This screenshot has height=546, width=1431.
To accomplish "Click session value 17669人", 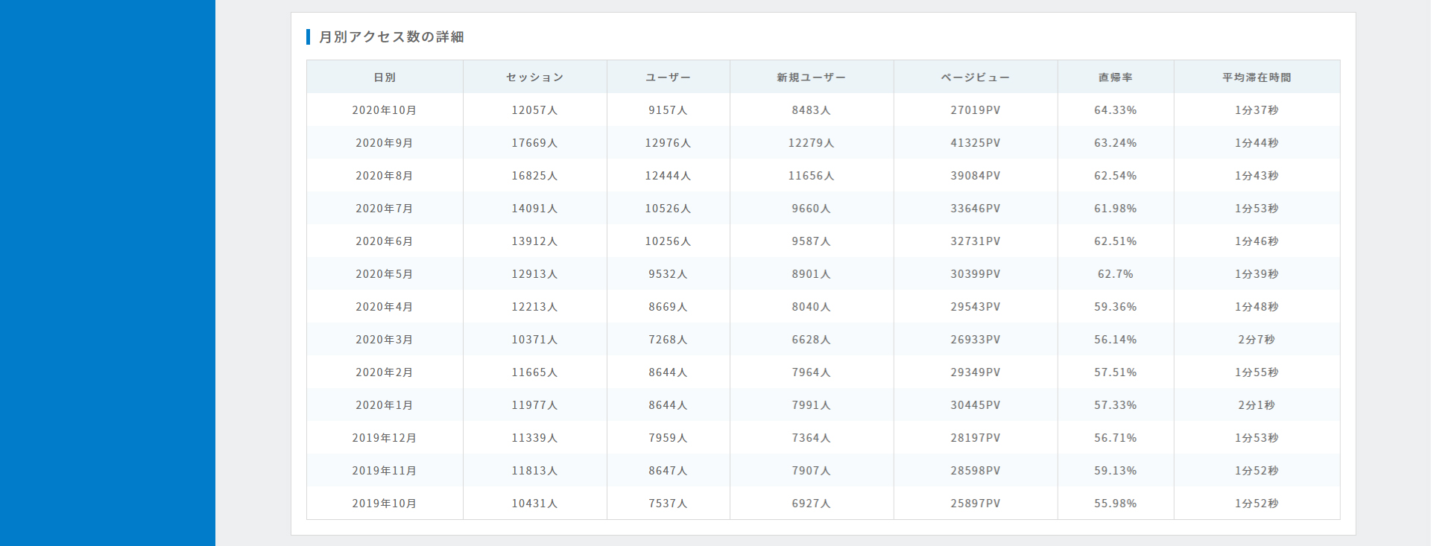I will coord(535,143).
